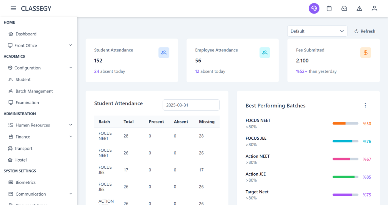Click the hamburger menu icon
Image resolution: width=388 pixels, height=205 pixels.
[13, 8]
